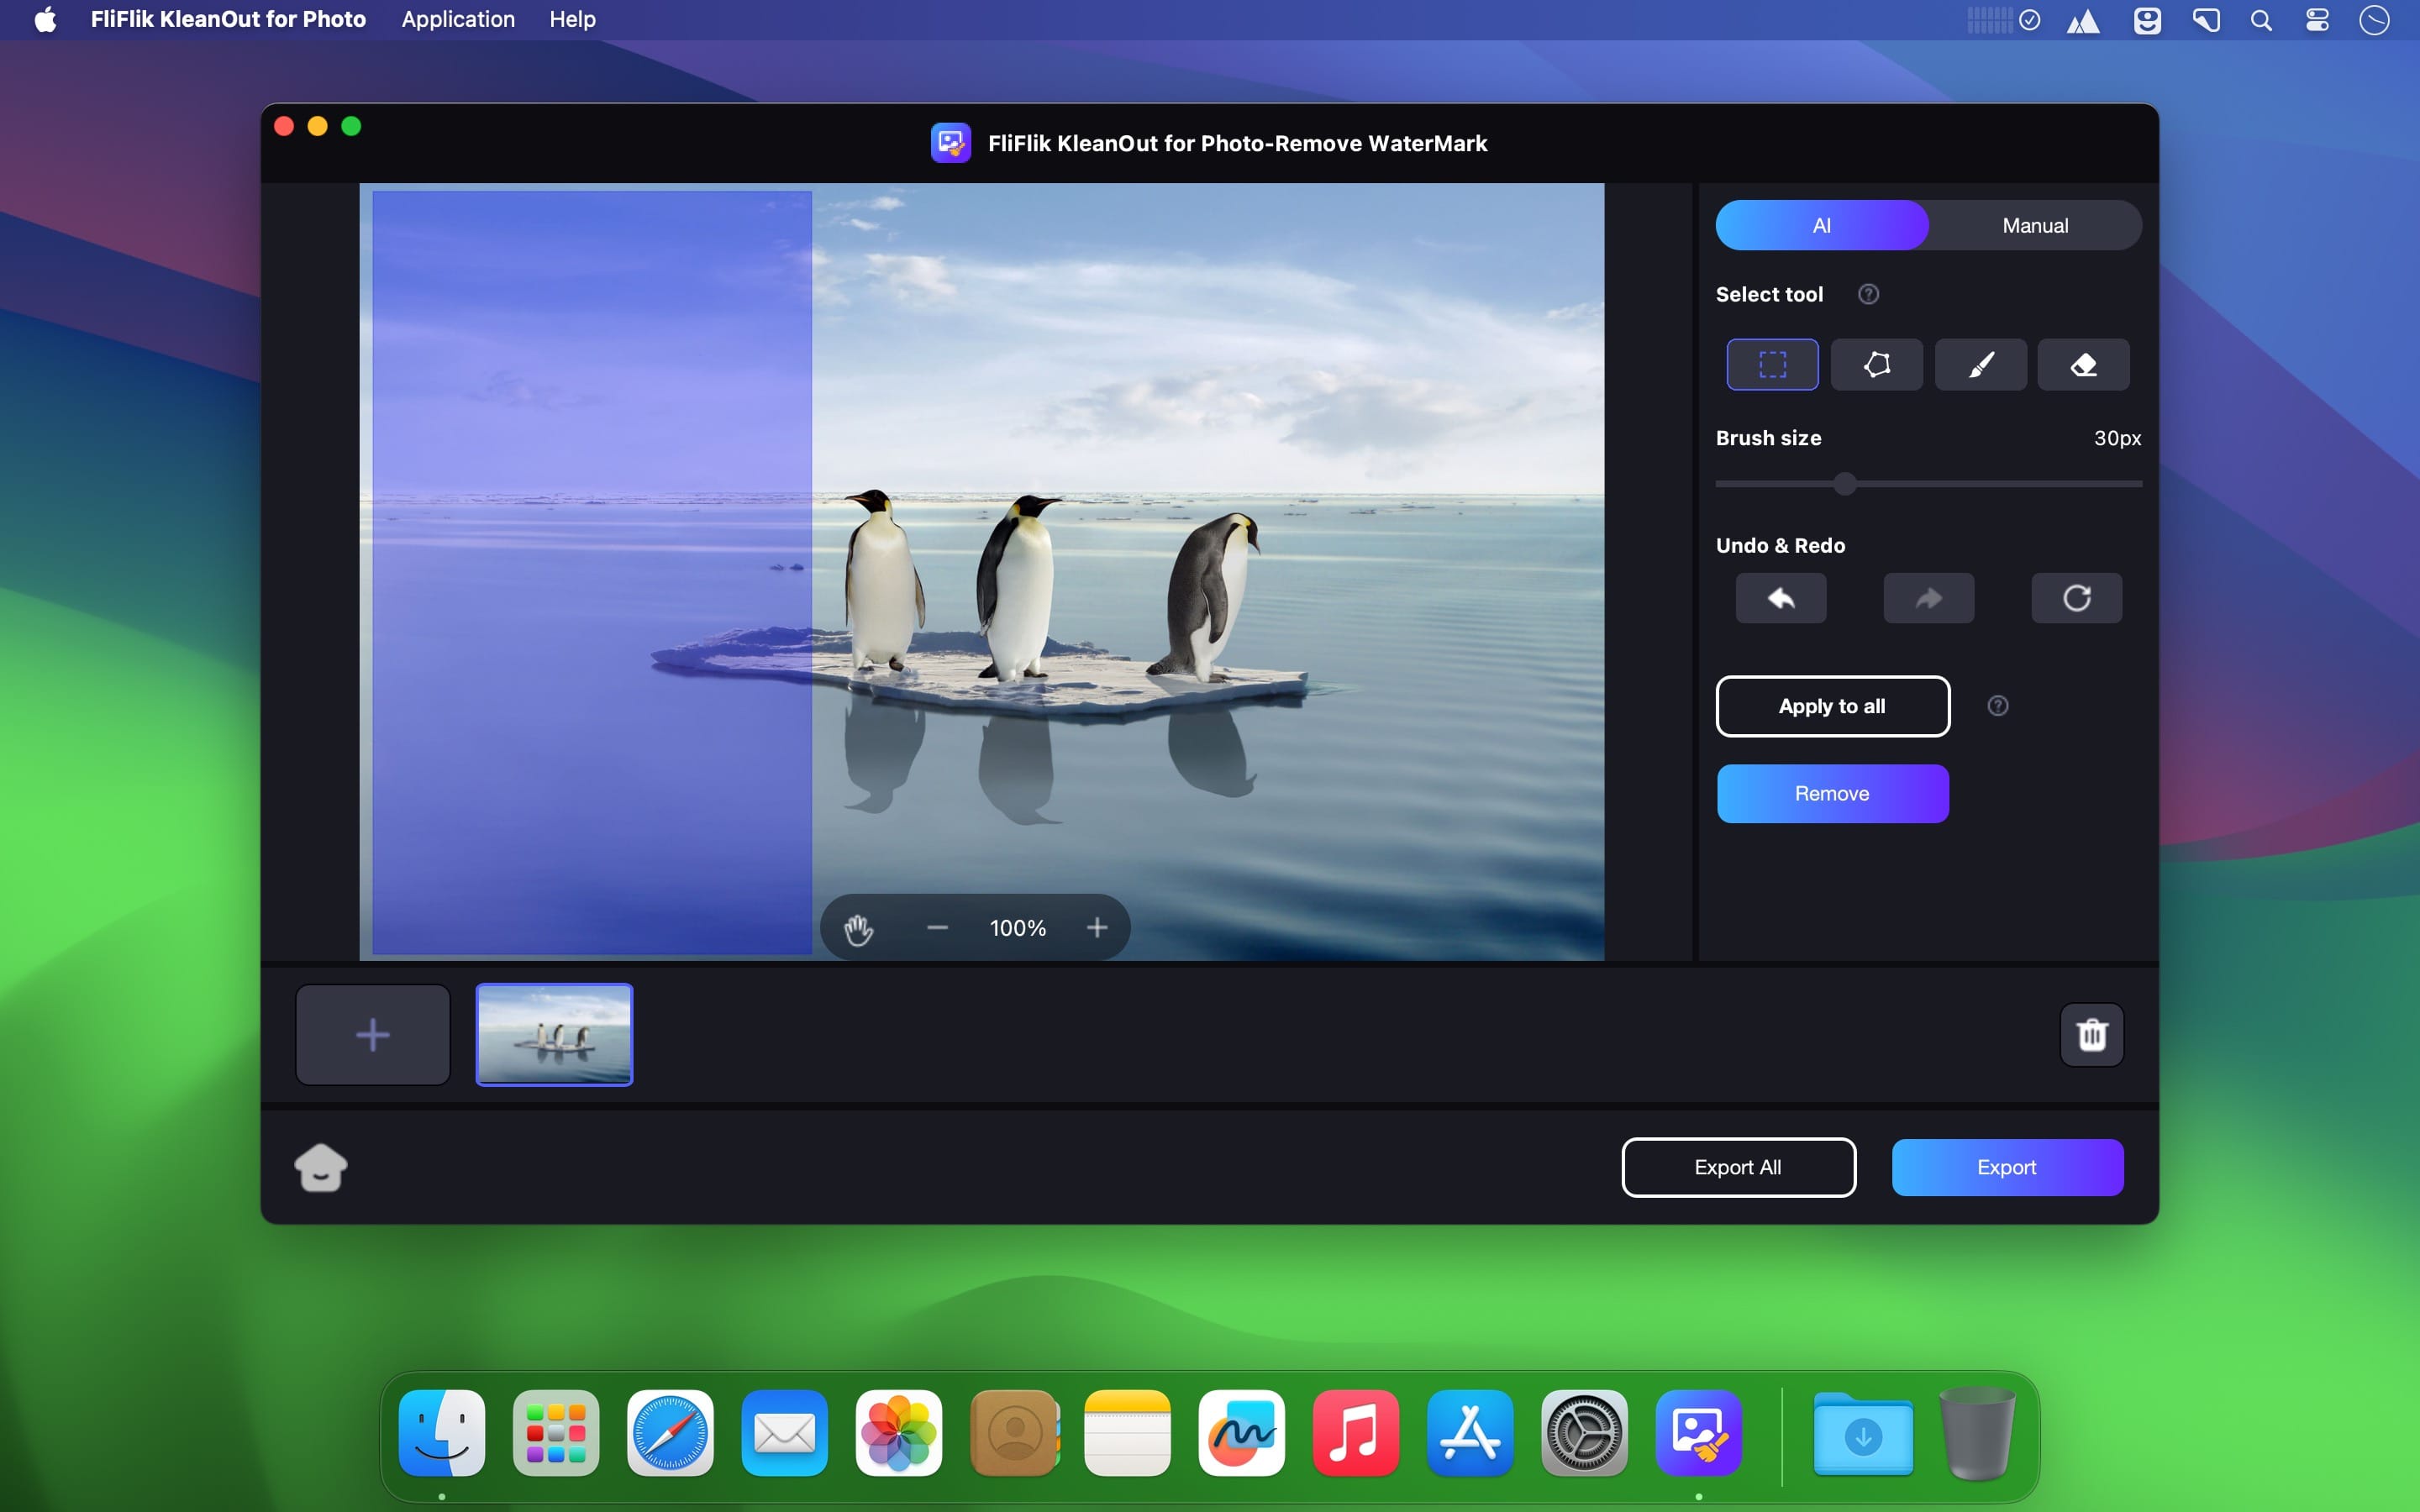Select the eraser tool
The image size is (2420, 1512).
point(2083,364)
